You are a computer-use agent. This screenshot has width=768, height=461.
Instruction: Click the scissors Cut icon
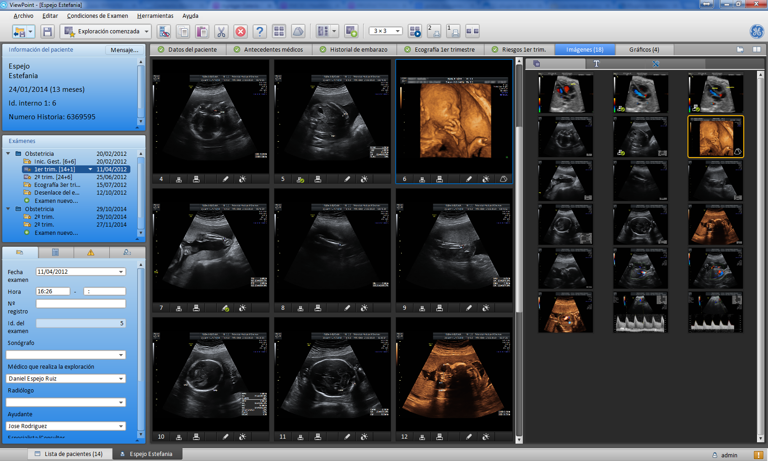pos(221,32)
